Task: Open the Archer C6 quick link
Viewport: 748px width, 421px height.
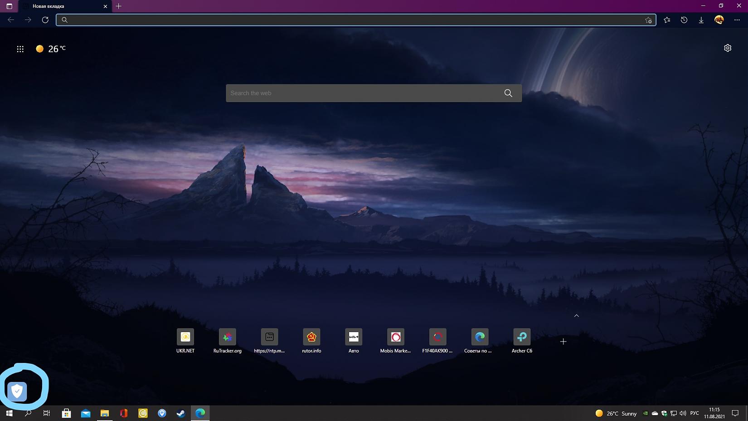Action: click(x=522, y=337)
